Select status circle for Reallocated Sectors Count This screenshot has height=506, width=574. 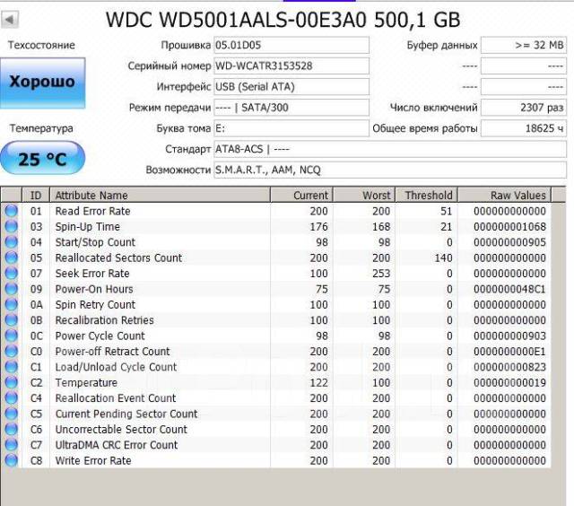12,257
